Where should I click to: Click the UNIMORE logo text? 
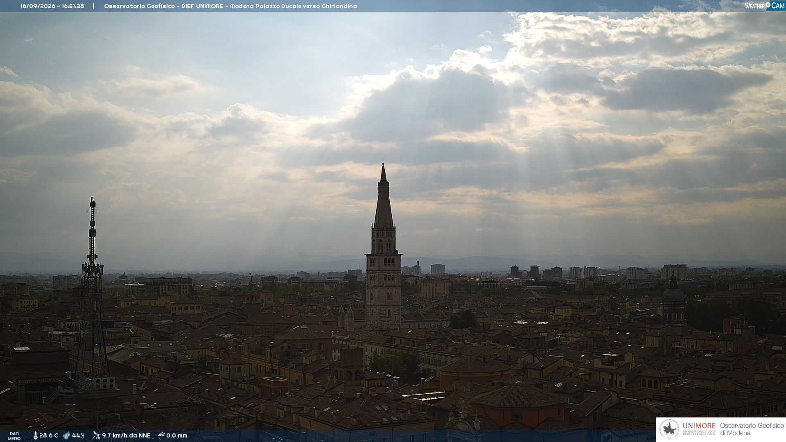coord(699,426)
